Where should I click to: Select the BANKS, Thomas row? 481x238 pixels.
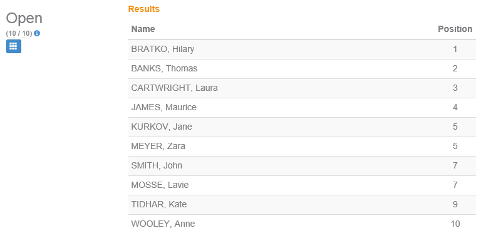coord(302,69)
